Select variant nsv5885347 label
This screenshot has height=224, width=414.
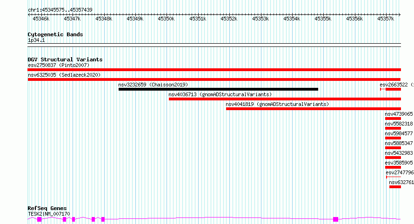point(399,143)
